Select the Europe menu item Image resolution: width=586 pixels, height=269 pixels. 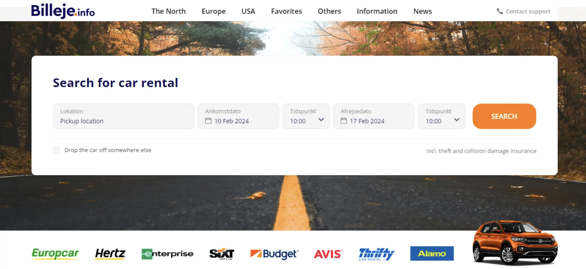214,11
